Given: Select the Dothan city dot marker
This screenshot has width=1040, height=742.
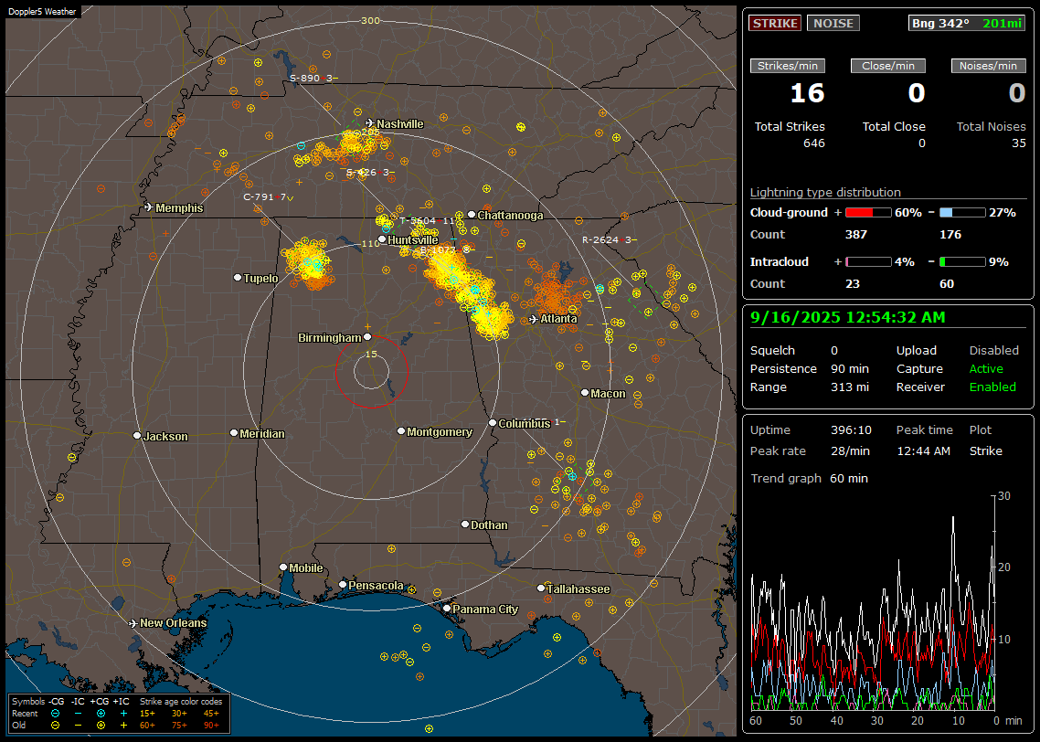Looking at the screenshot, I should click(465, 524).
